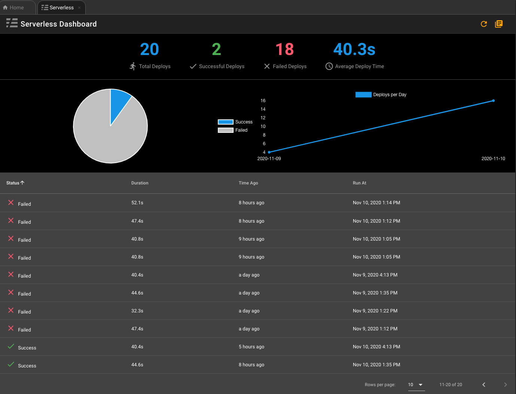The height and width of the screenshot is (394, 516).
Task: Toggle Deploys per Day legend swatch
Action: click(363, 95)
